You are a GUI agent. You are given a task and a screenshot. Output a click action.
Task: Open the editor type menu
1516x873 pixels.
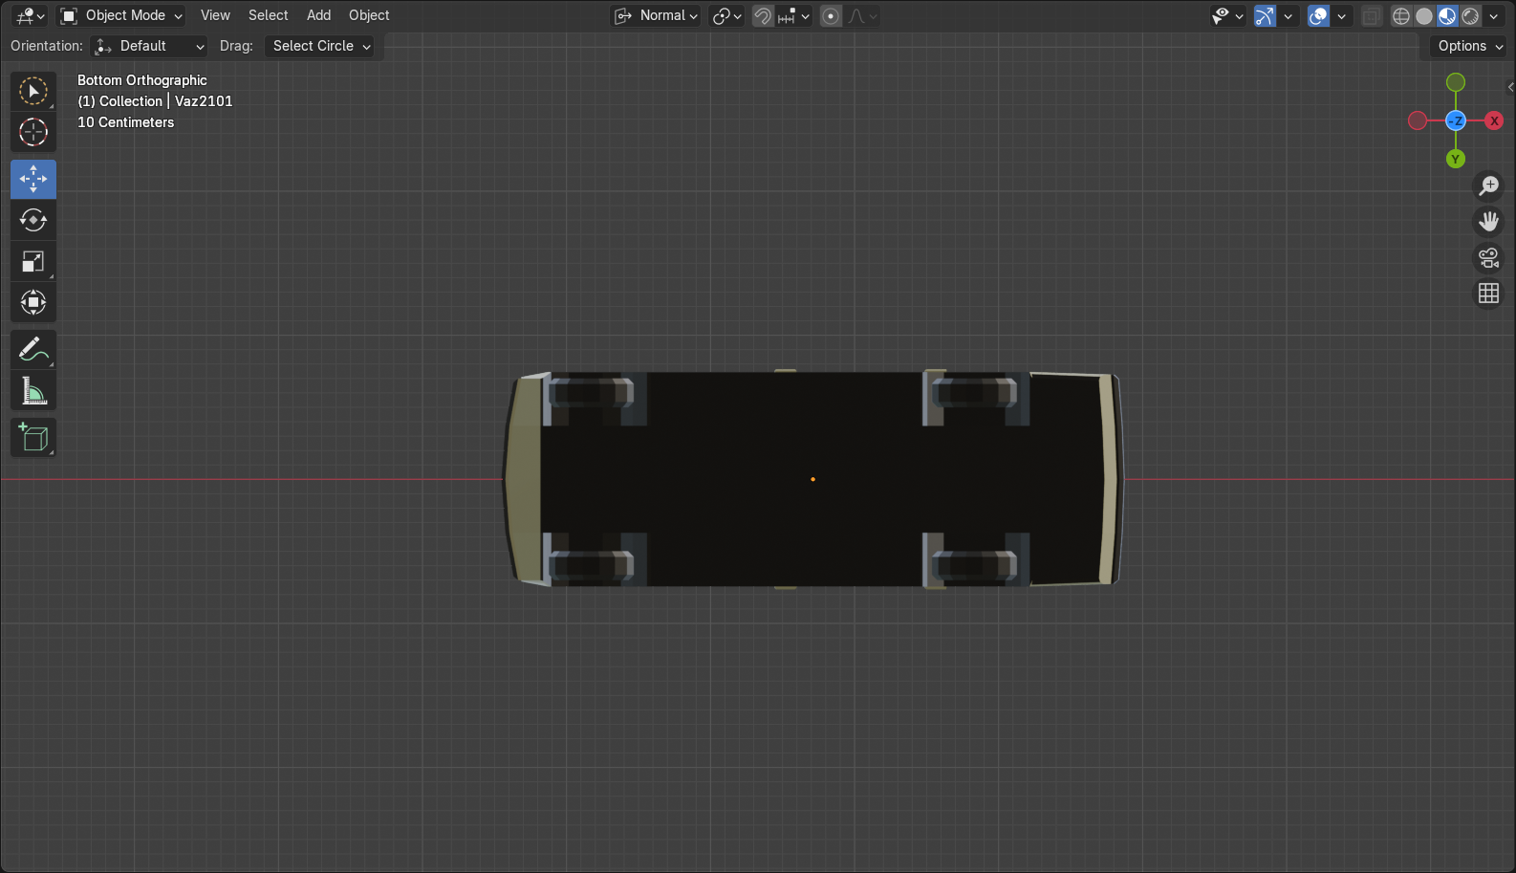(x=30, y=15)
